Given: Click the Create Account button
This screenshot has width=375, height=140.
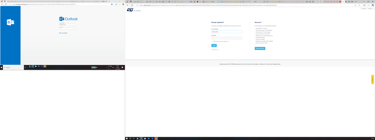Looking at the screenshot, I should point(260,49).
